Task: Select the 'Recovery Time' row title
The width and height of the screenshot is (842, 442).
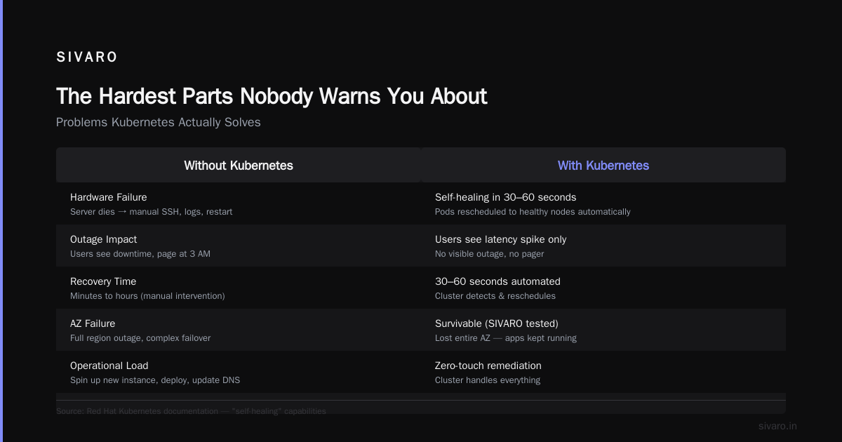Action: coord(103,281)
